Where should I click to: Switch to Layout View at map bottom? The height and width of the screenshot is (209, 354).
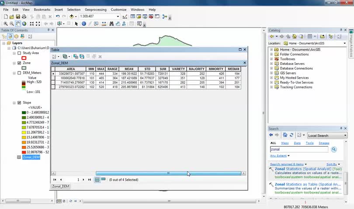64,201
